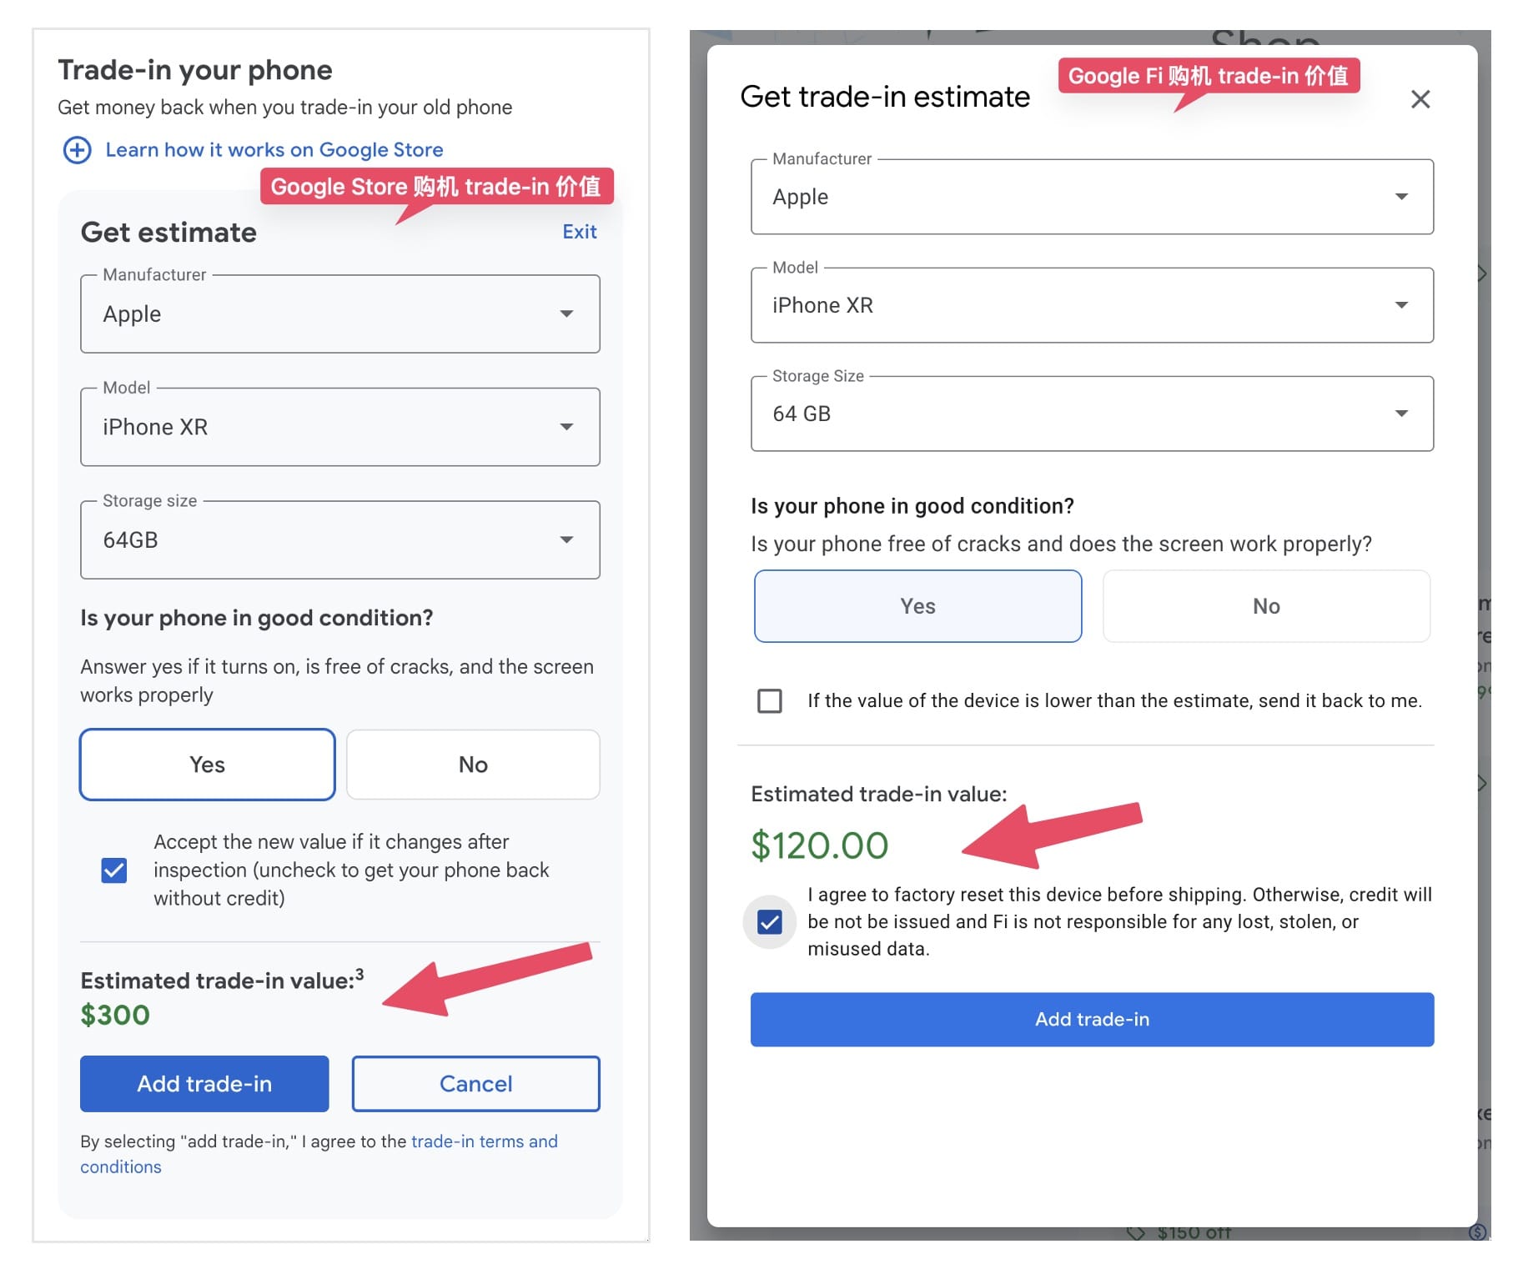
Task: Check the send it back to me box
Action: point(769,700)
